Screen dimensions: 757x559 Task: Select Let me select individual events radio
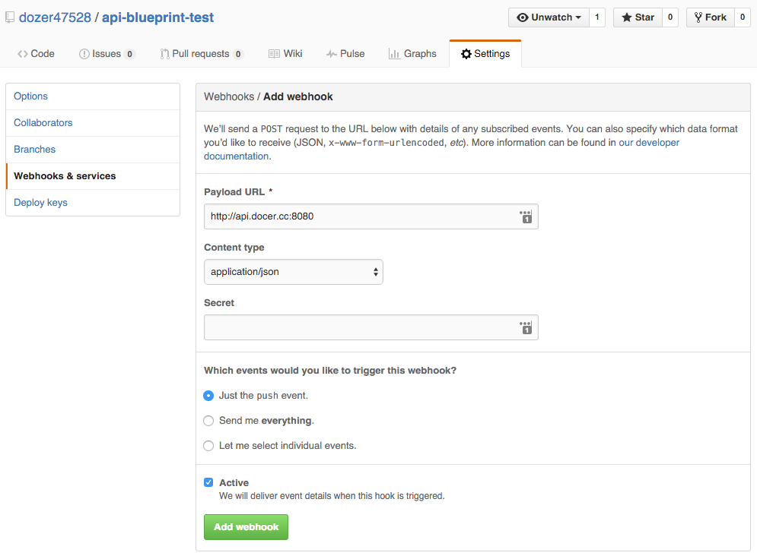pos(208,446)
